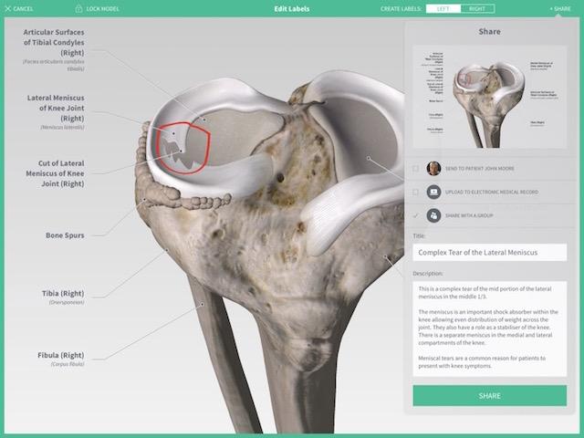Click the shared model preview thumbnail
Viewport: 584px width, 438px height.
coord(490,97)
